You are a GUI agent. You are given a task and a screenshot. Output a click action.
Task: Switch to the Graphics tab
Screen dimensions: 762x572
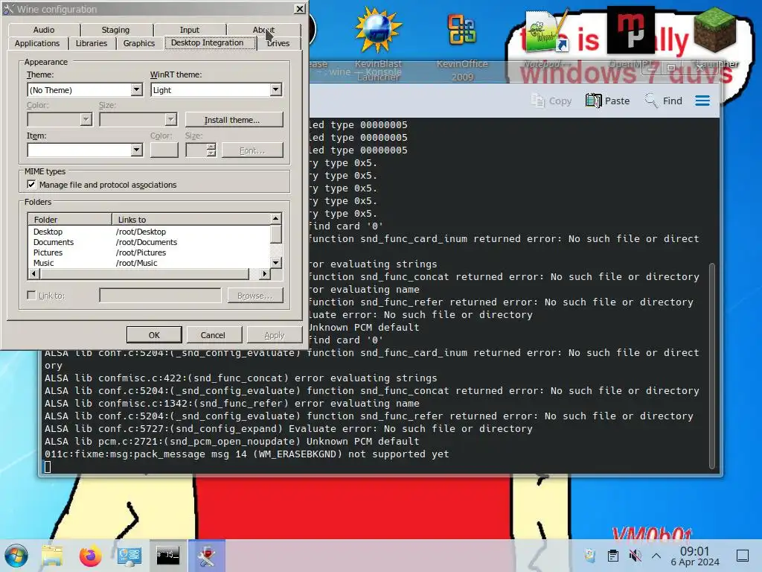[139, 43]
